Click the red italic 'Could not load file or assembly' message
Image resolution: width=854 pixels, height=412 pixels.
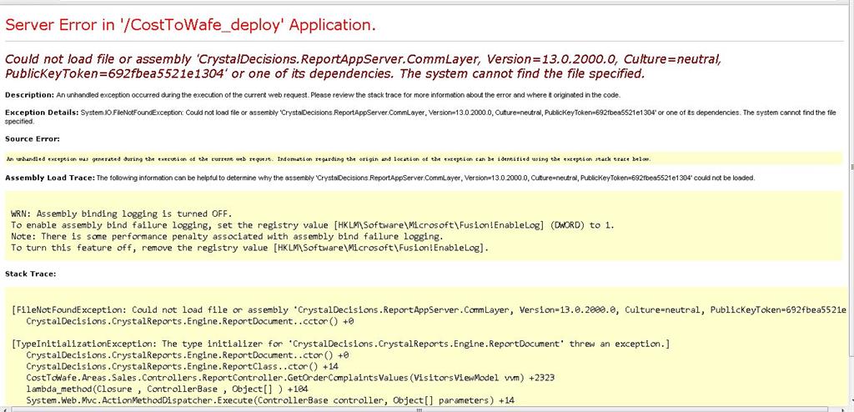pos(364,66)
